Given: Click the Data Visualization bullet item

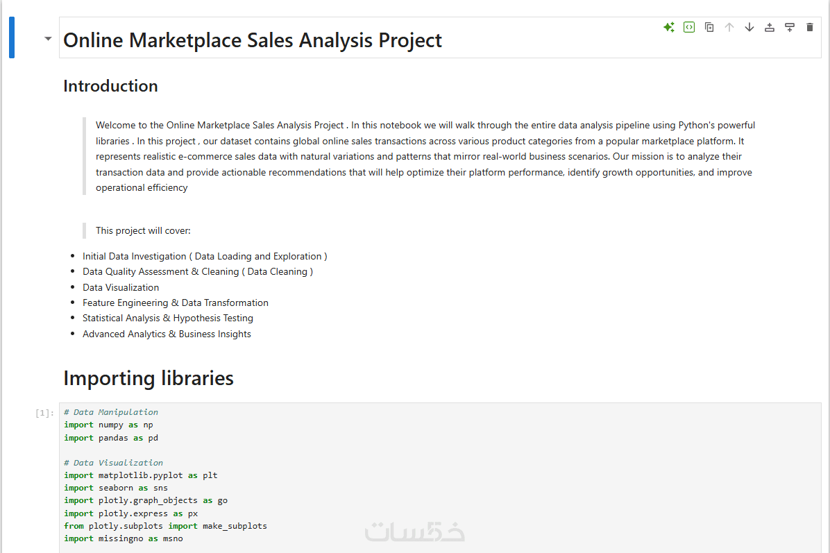Looking at the screenshot, I should pyautogui.click(x=121, y=287).
